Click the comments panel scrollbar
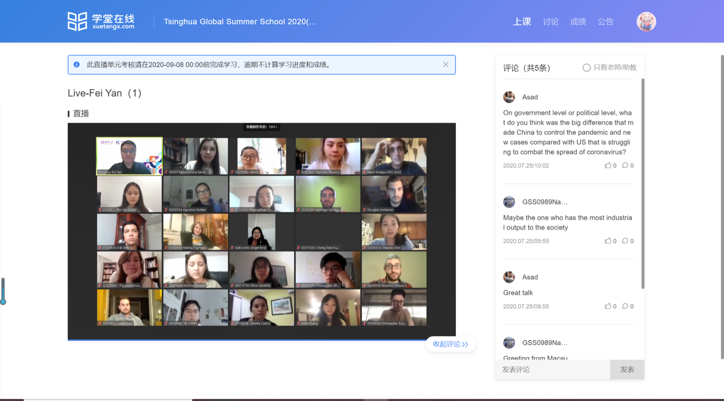 click(642, 183)
